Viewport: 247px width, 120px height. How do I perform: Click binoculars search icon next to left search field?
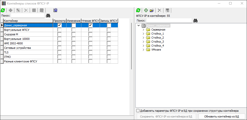coord(48,16)
